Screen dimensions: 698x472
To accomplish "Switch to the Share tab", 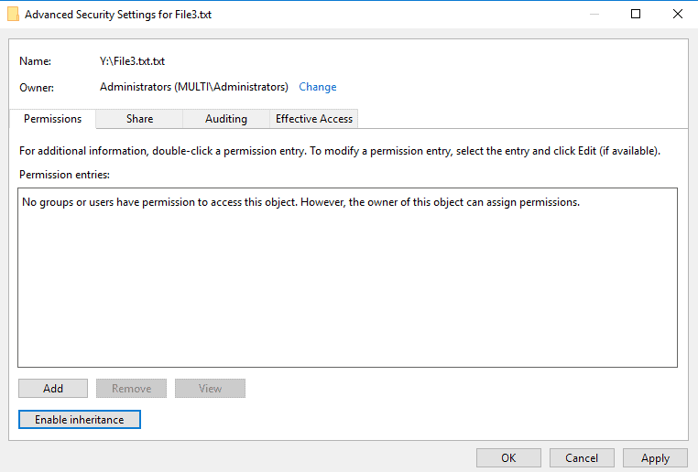I will coord(139,119).
